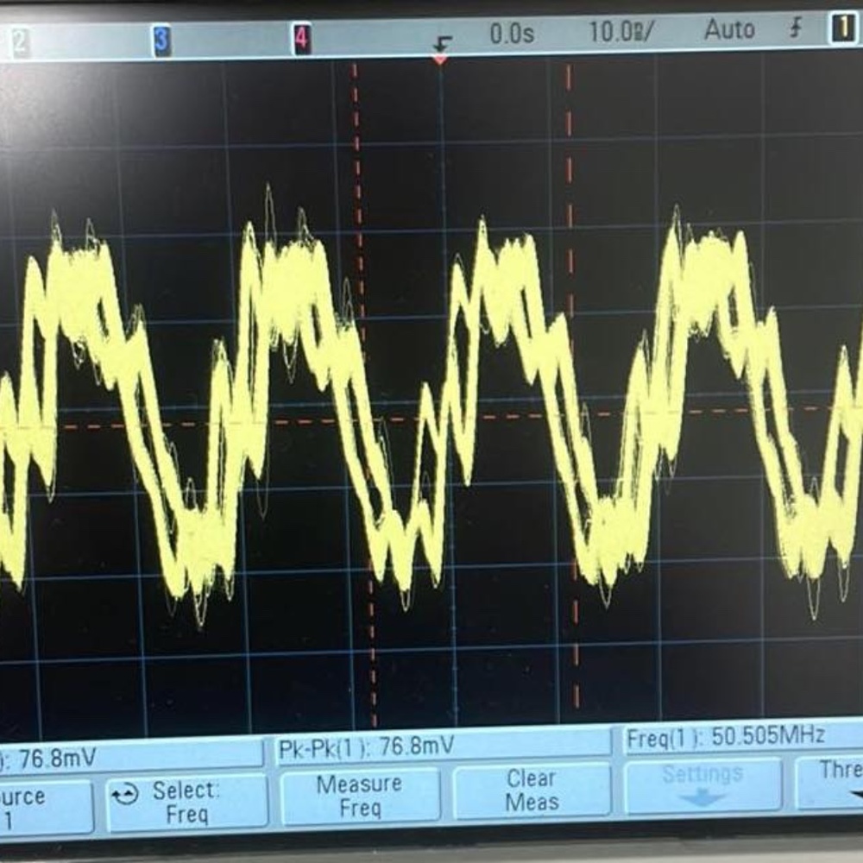Viewport: 863px width, 863px height.
Task: Click the Pk-Pk(1): 76.8mV readout
Action: (367, 747)
